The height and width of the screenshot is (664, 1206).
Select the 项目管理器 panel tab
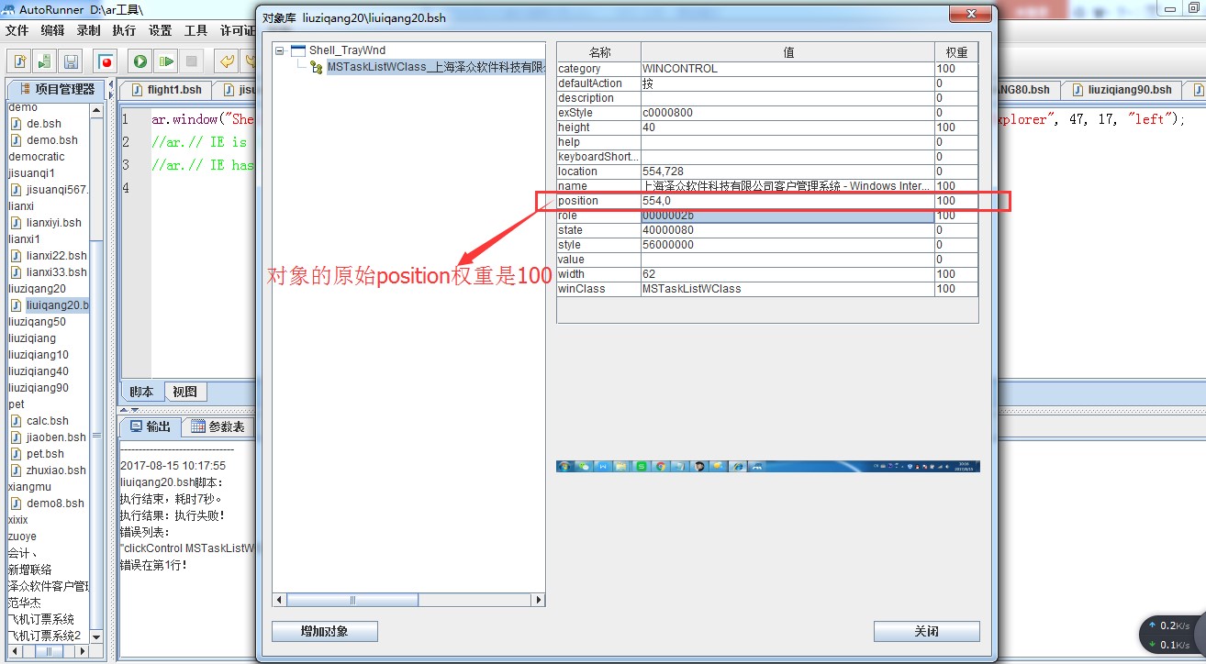coord(56,89)
